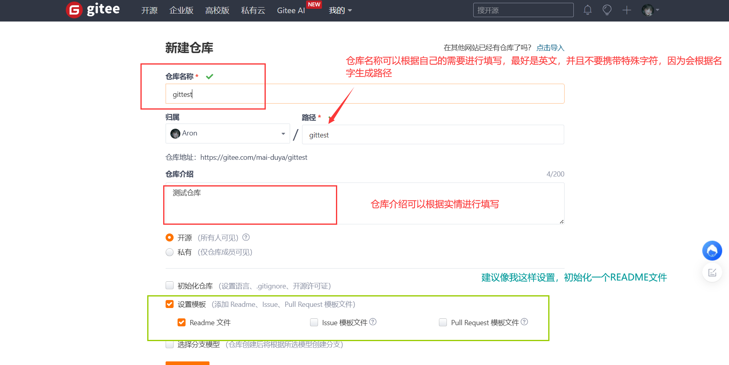This screenshot has width=729, height=365.
Task: Click the 仓库名称 input field
Action: (365, 94)
